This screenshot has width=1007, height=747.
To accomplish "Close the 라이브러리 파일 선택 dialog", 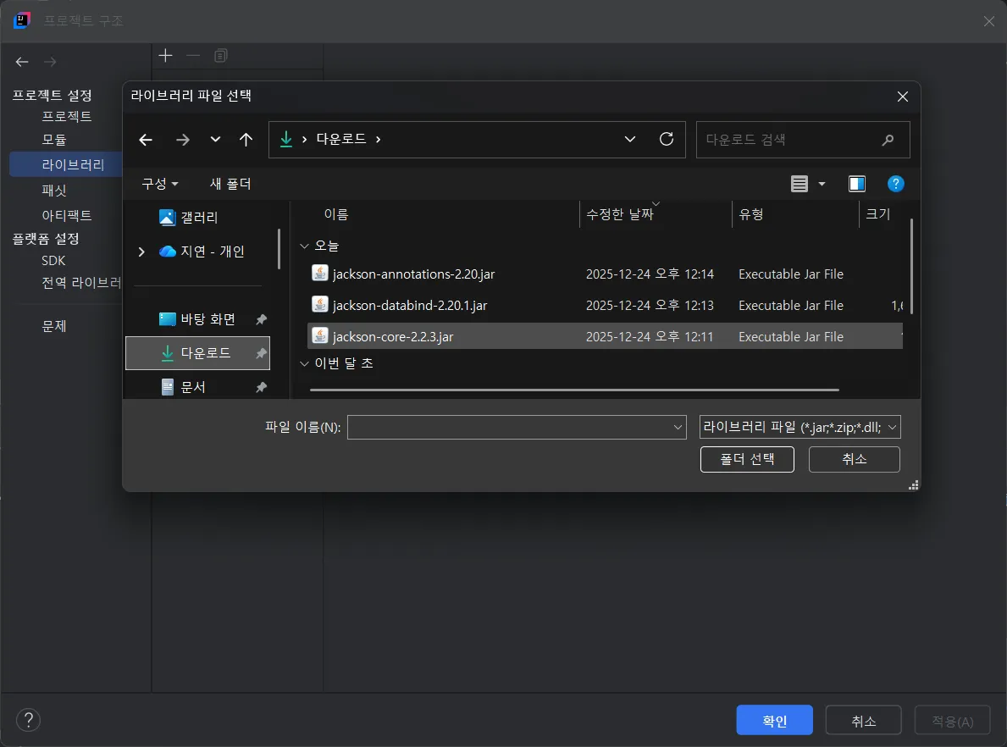I will point(902,97).
